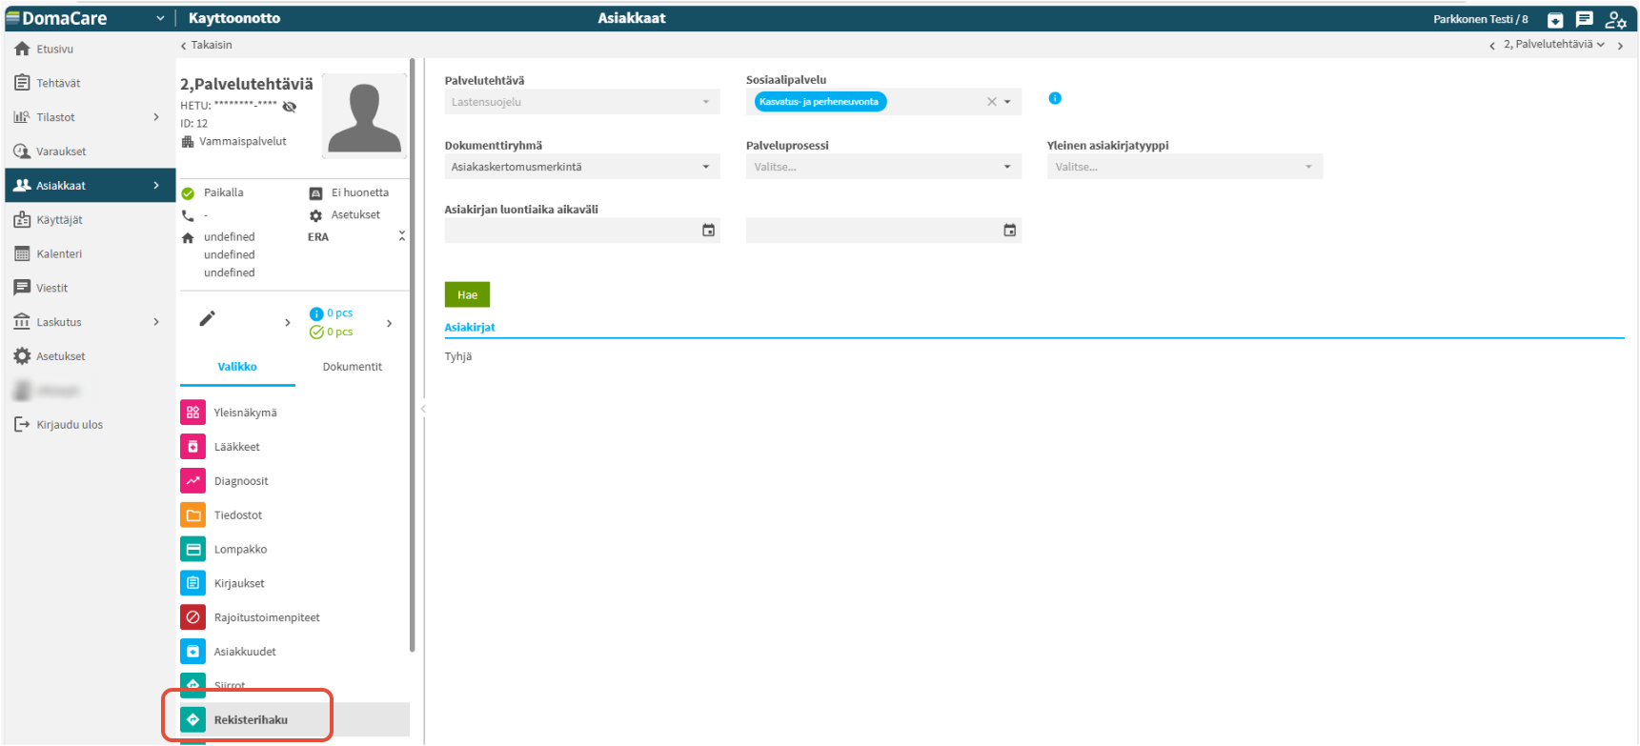Open the Sosiaalipalvelu dropdown arrow
Viewport: 1640px width, 746px height.
(x=1008, y=102)
